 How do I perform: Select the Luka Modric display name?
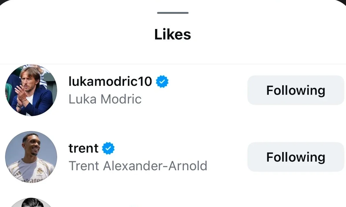pos(105,99)
